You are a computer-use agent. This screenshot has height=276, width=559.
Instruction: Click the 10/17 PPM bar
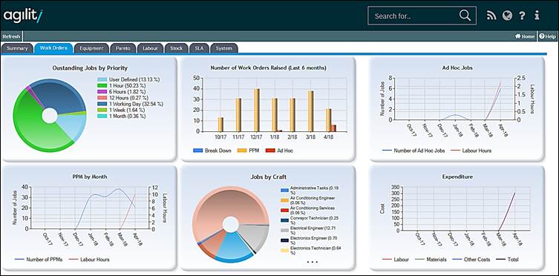(x=220, y=125)
